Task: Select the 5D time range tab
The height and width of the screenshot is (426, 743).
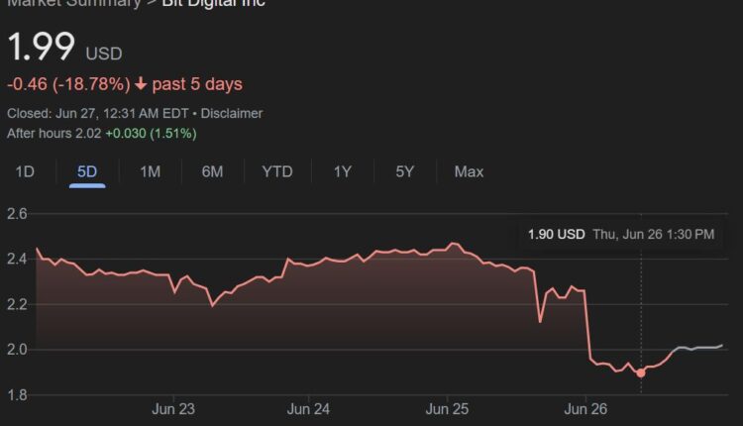Action: click(x=87, y=171)
